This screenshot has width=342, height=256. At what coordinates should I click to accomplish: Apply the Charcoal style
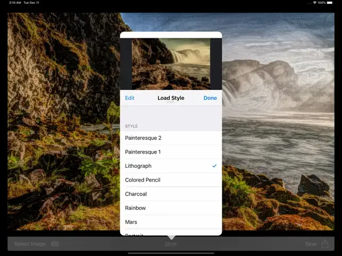[171, 194]
